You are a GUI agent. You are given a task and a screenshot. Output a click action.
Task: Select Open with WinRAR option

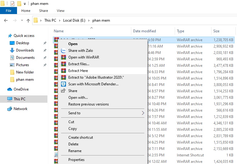(x=84, y=57)
